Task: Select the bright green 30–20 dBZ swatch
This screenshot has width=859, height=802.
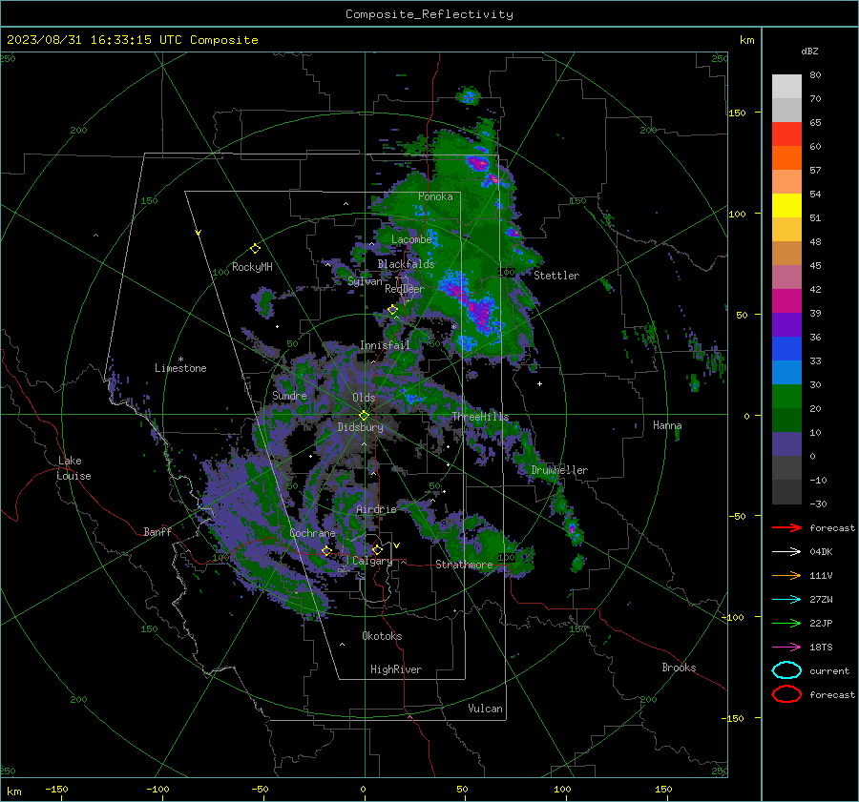Action: pos(786,396)
